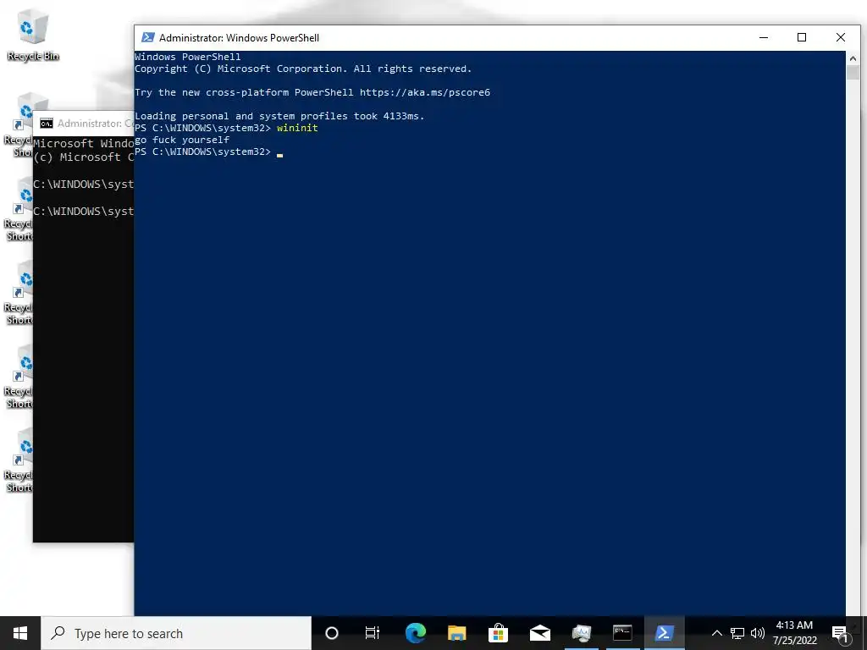This screenshot has height=650, width=867.
Task: Open Task View on the taskbar
Action: coord(373,633)
